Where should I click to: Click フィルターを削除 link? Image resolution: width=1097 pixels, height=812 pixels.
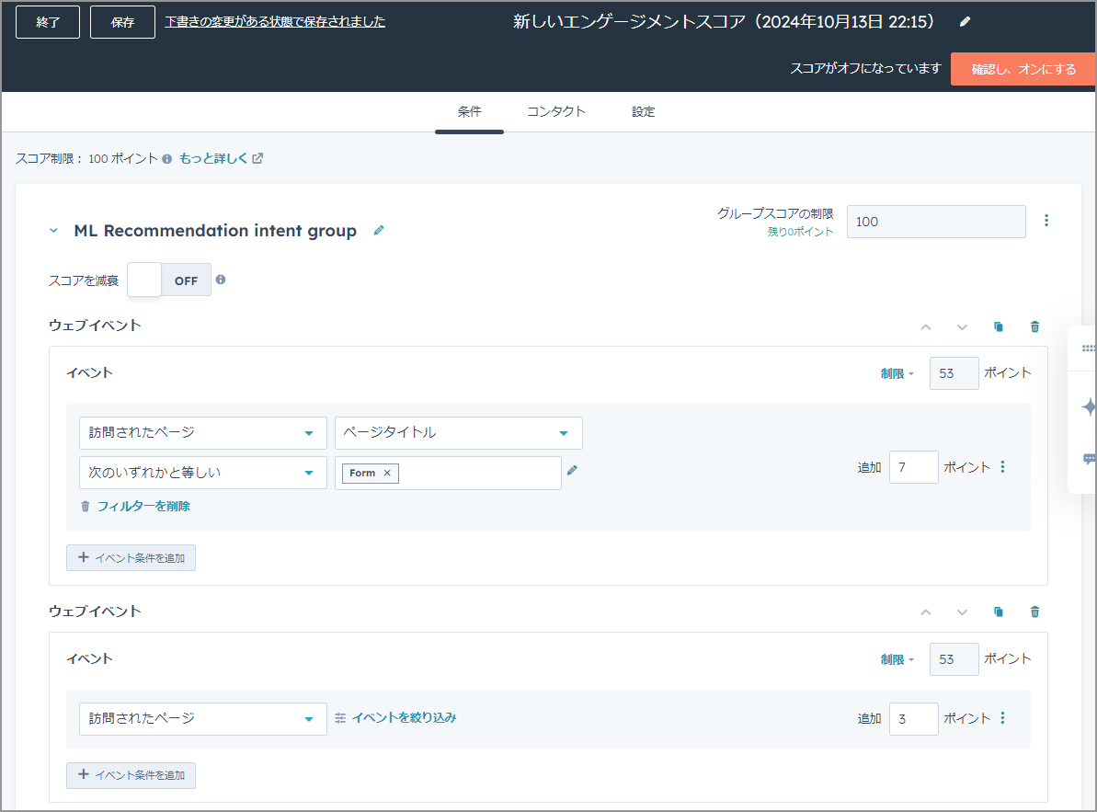(x=143, y=506)
